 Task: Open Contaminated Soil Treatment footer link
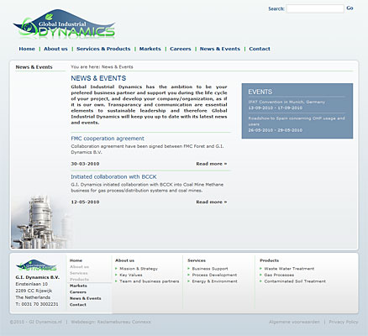pyautogui.click(x=295, y=281)
